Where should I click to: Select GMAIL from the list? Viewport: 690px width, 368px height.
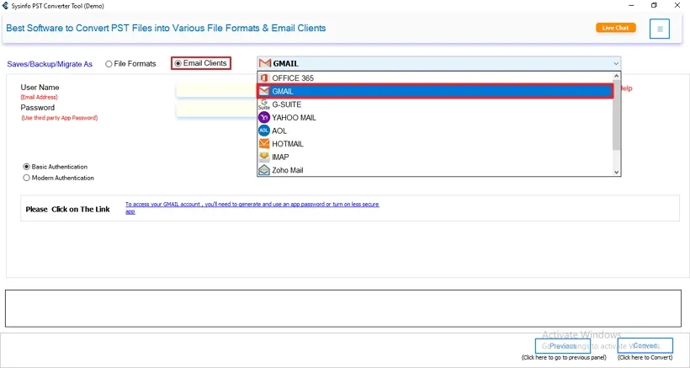[435, 91]
